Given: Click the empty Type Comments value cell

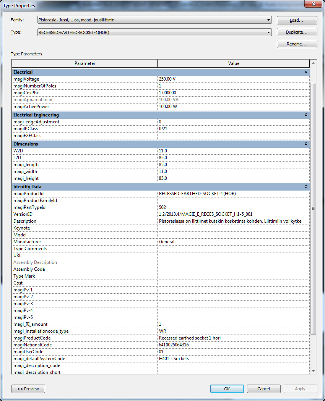Looking at the screenshot, I should (x=233, y=249).
